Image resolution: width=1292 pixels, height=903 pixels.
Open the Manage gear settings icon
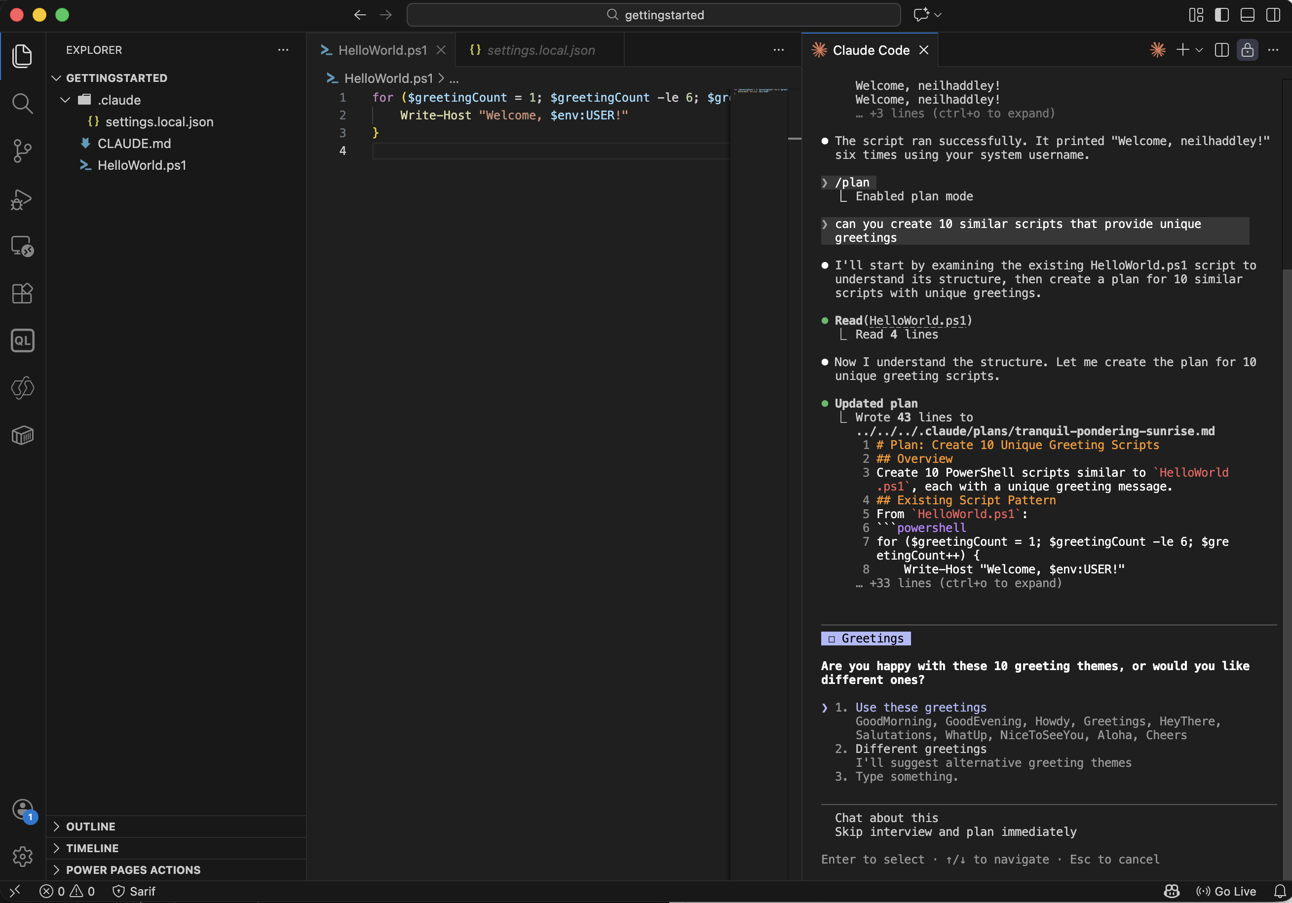pos(22,856)
